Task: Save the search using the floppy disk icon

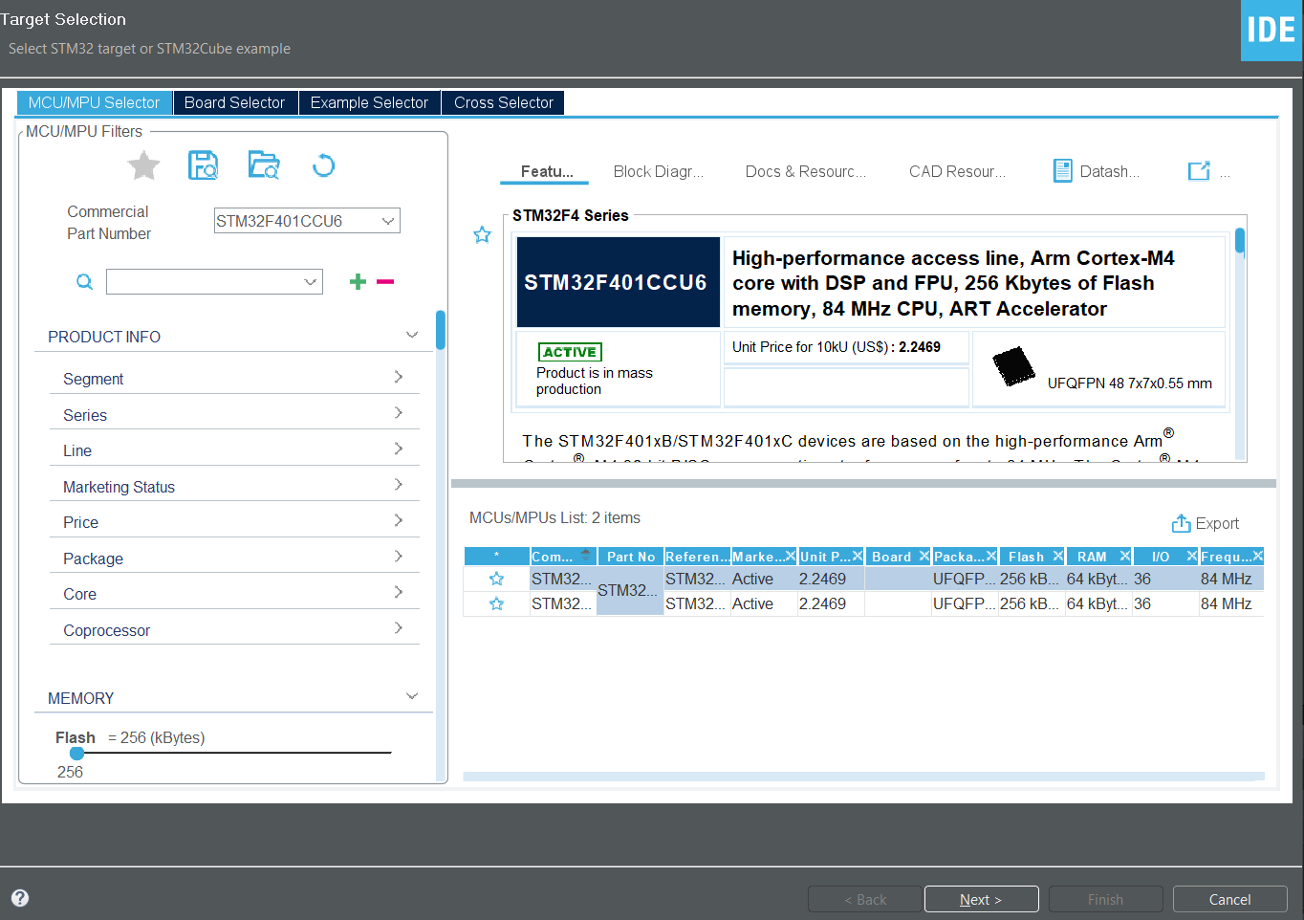Action: pyautogui.click(x=203, y=165)
